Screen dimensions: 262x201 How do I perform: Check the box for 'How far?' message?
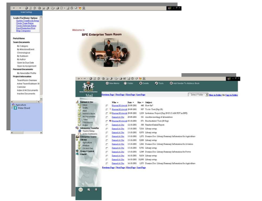[107, 105]
